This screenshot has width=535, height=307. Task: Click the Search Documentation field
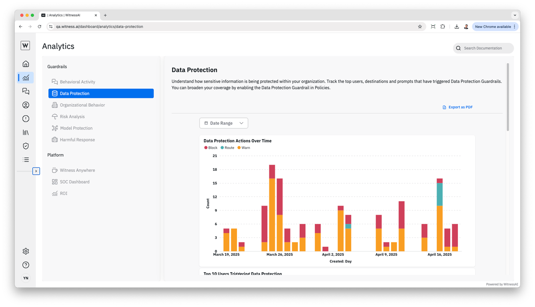[483, 48]
